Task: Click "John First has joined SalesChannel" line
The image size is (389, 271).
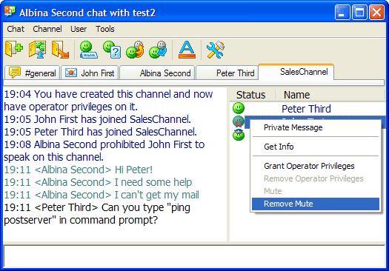Action: [x=98, y=119]
